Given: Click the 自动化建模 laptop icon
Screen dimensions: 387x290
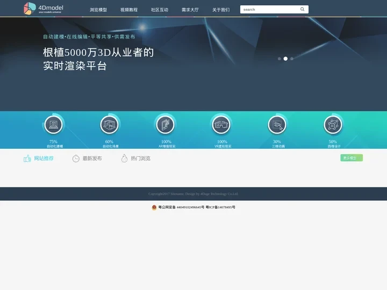Looking at the screenshot, I should click(53, 125).
